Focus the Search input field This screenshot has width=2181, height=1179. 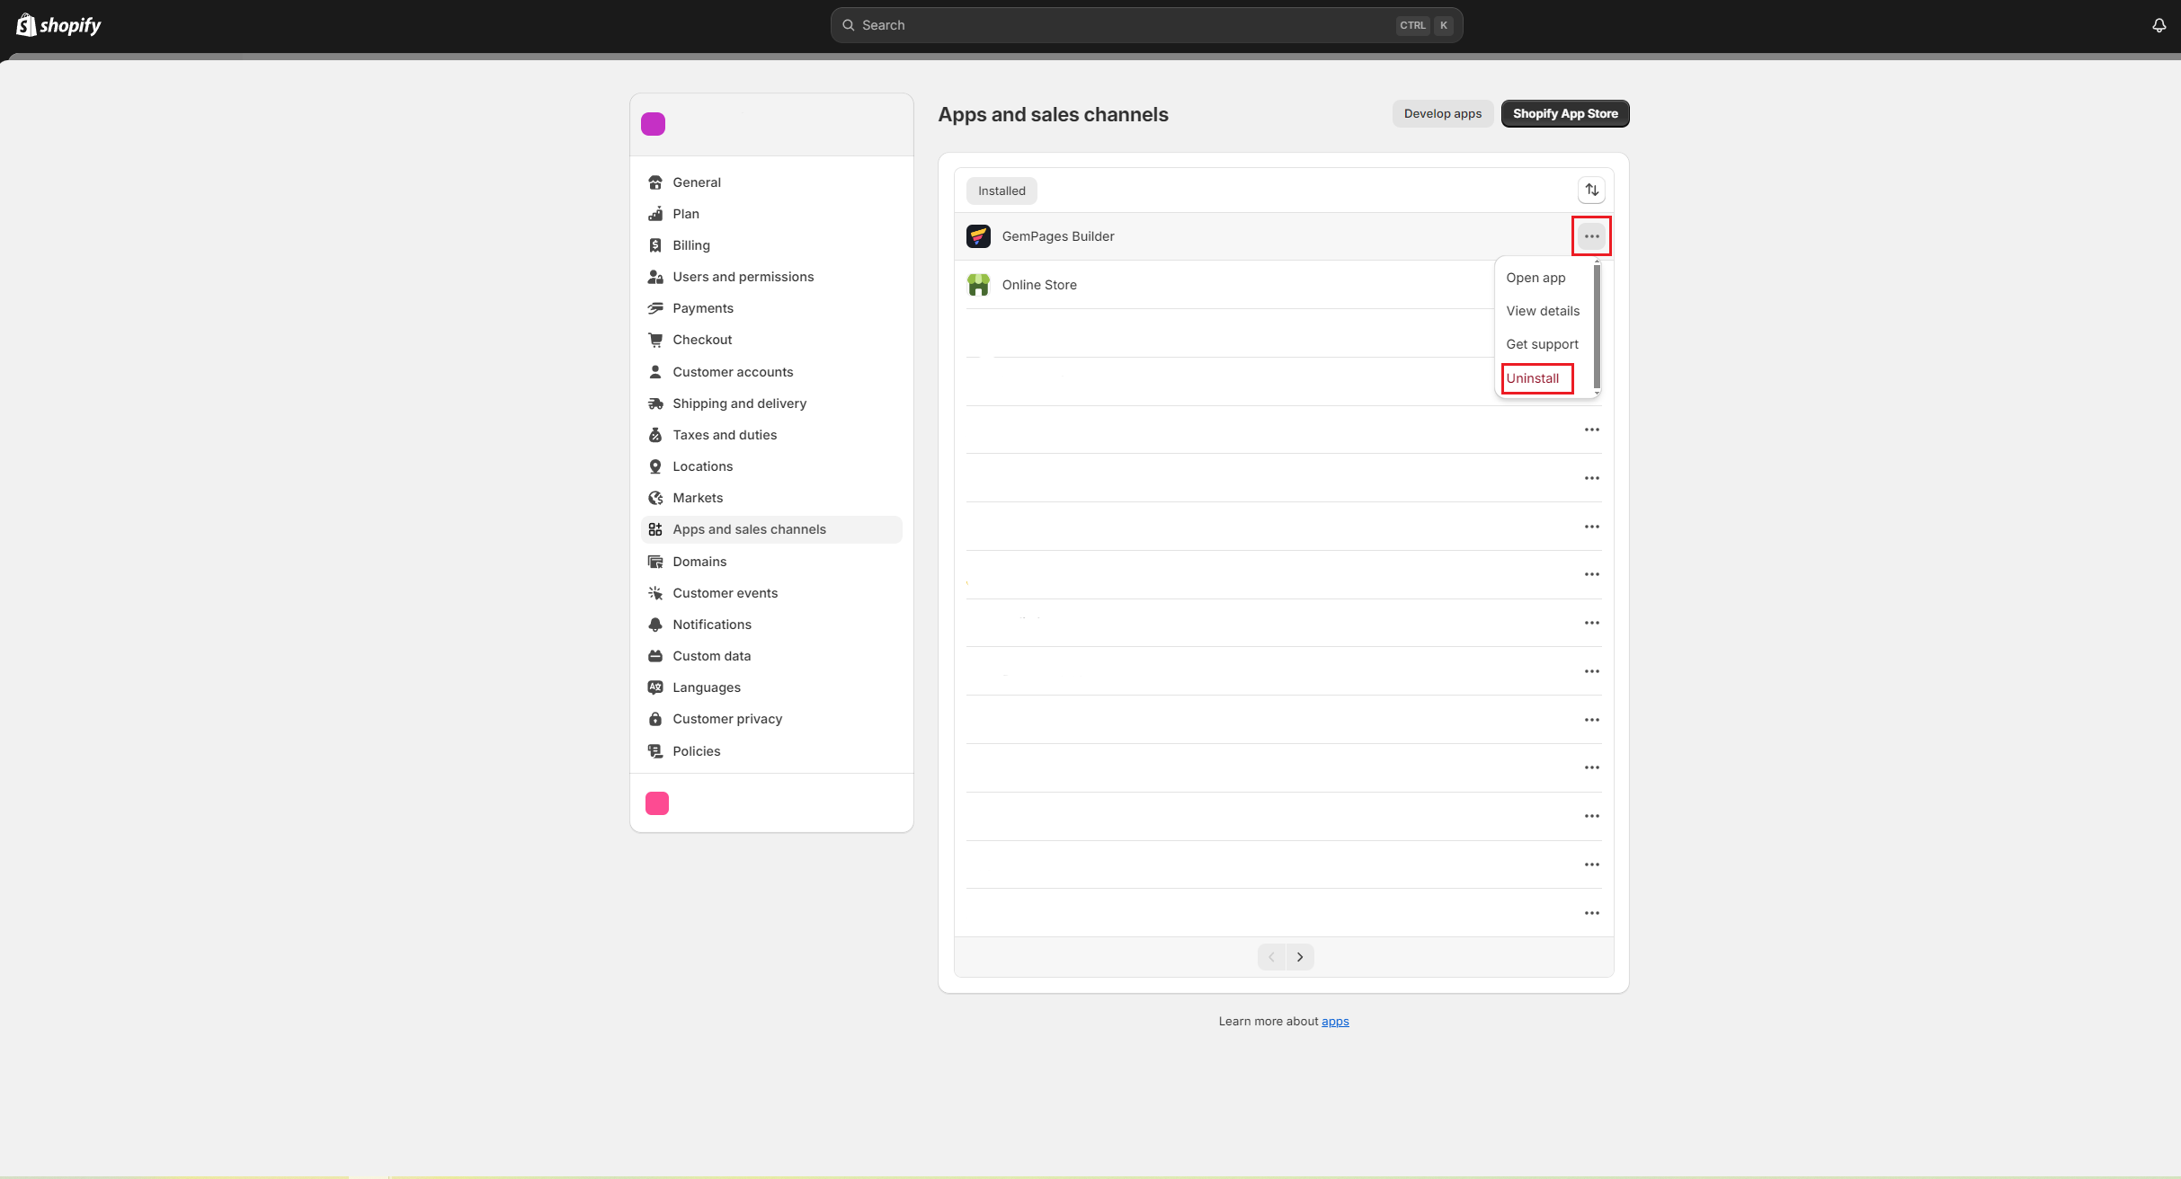tap(1124, 25)
